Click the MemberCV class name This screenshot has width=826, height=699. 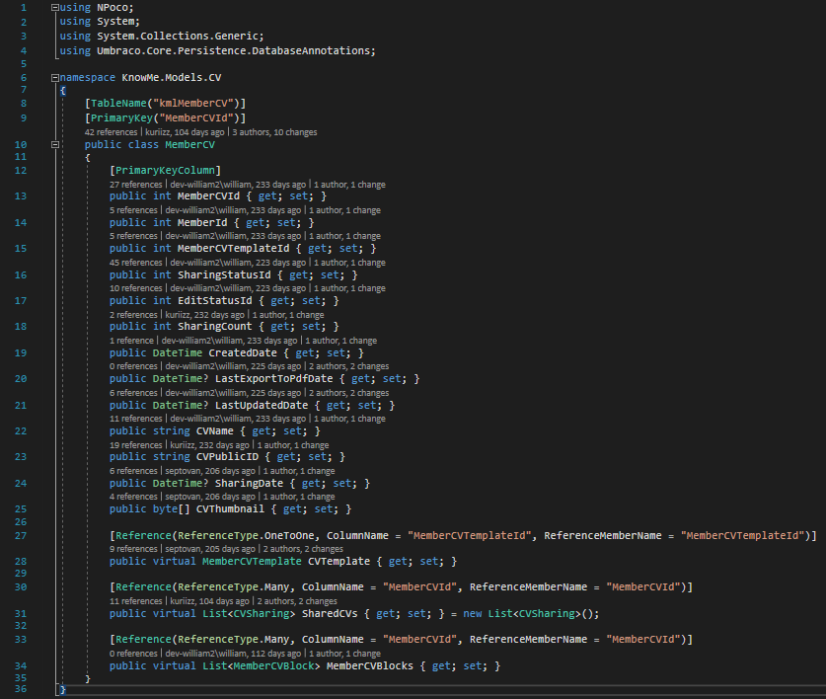click(189, 144)
